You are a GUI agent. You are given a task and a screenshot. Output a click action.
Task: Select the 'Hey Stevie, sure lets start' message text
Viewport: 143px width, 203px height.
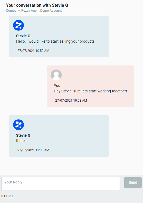click(x=91, y=91)
